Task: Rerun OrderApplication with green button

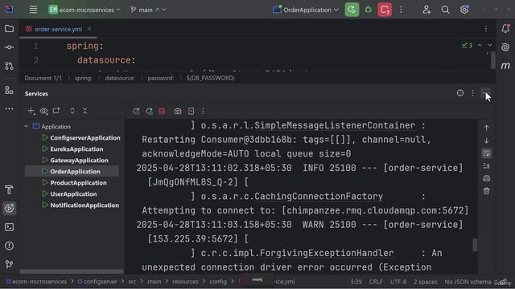Action: tap(352, 10)
